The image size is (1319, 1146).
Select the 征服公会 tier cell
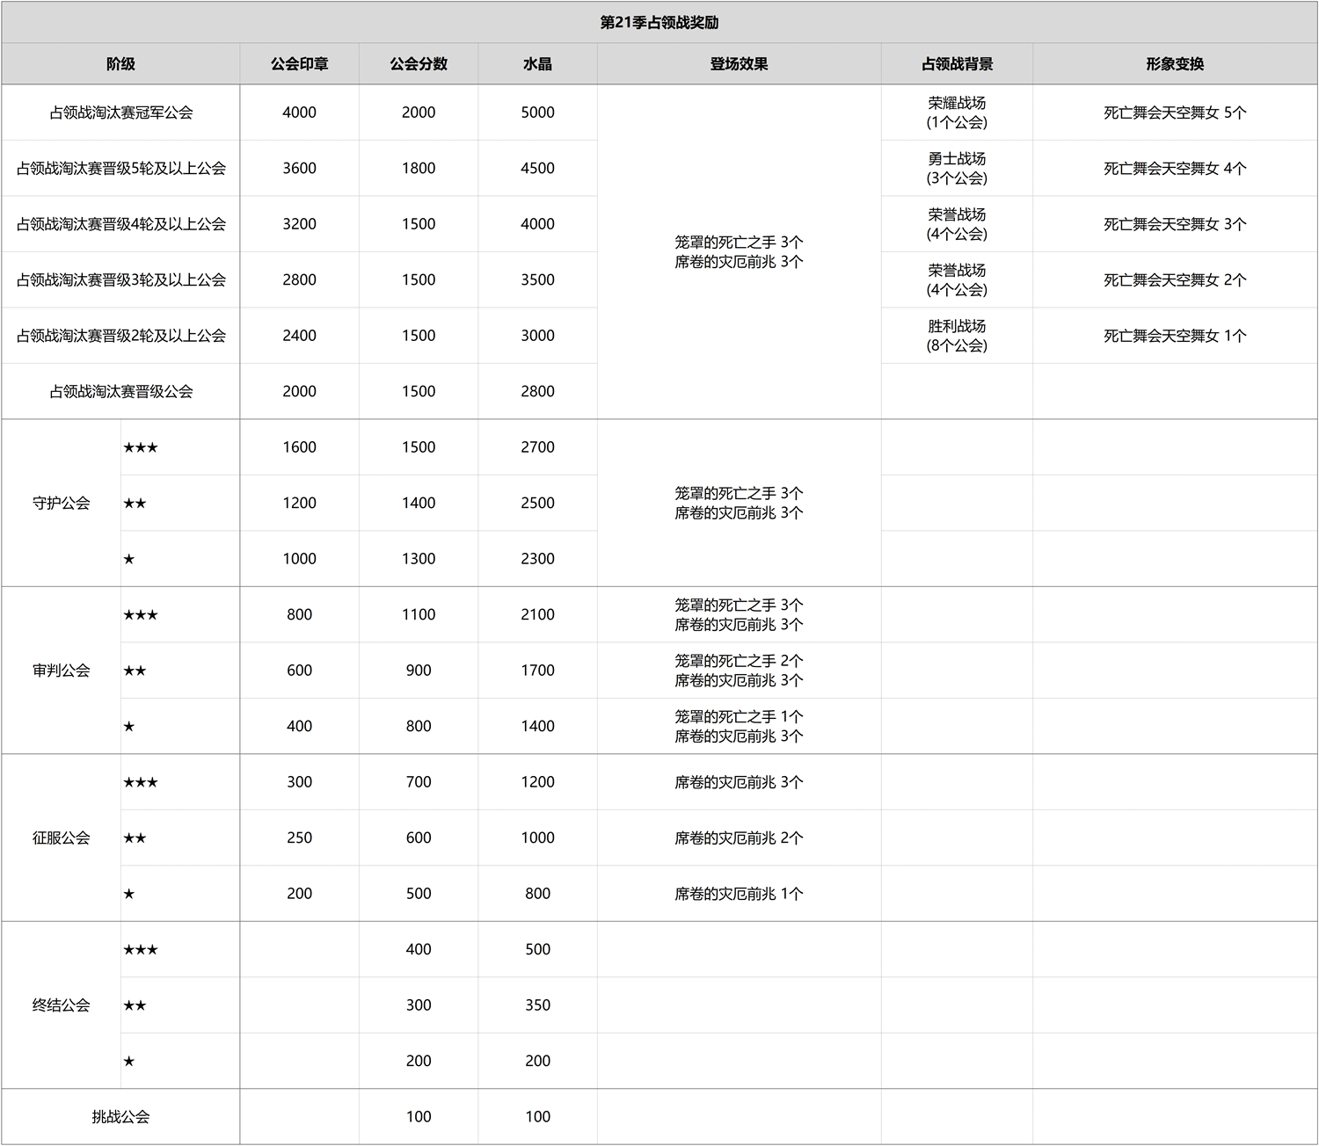(61, 838)
